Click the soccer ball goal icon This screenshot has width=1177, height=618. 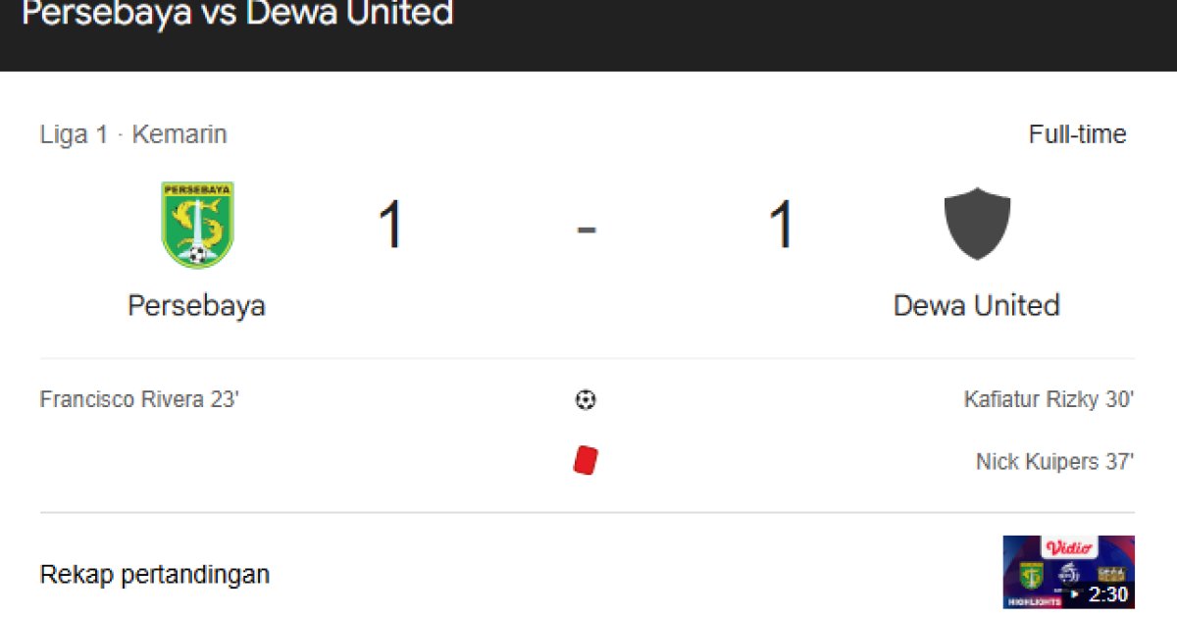pos(586,400)
